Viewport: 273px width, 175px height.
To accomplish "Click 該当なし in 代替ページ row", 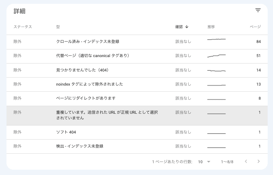I will [183, 56].
